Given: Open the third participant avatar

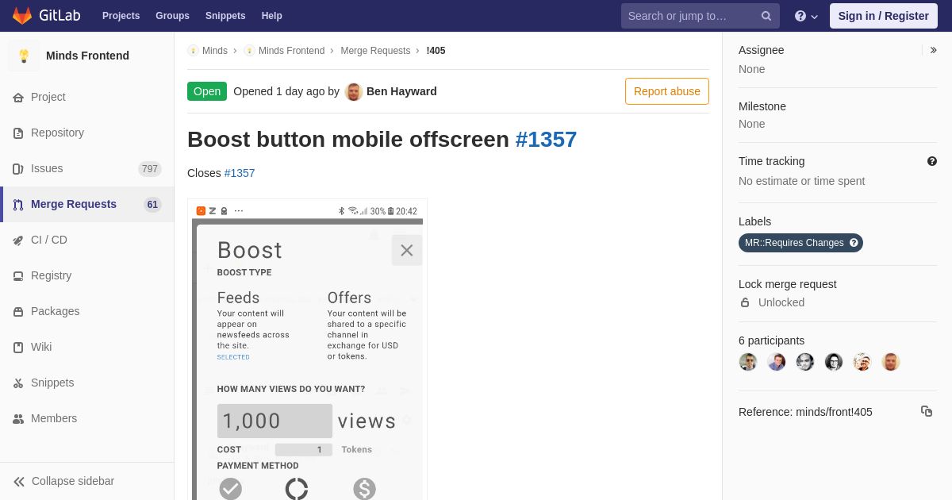Looking at the screenshot, I should (805, 362).
